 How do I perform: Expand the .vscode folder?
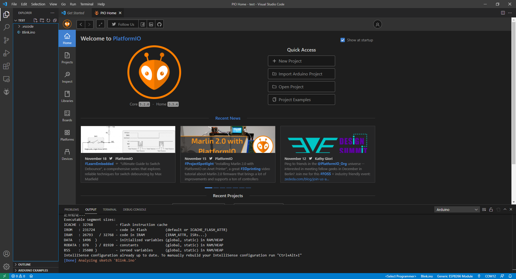[36, 26]
